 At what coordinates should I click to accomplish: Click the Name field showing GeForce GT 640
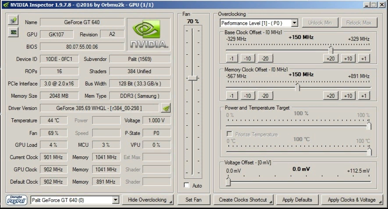[x=82, y=22]
